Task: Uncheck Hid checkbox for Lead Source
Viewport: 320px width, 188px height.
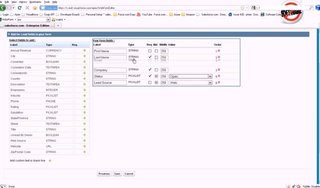Action: [156, 83]
